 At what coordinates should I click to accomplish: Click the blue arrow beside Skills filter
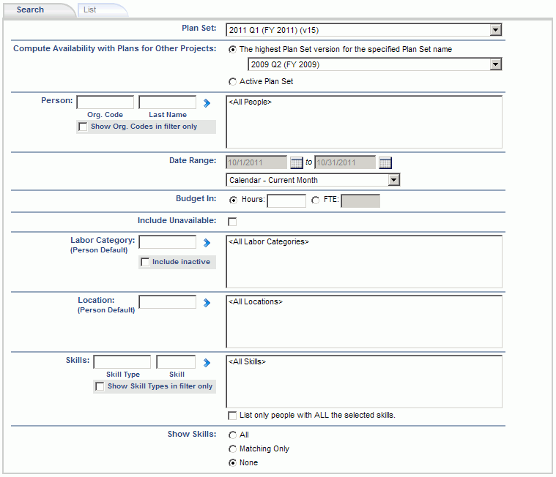point(207,363)
